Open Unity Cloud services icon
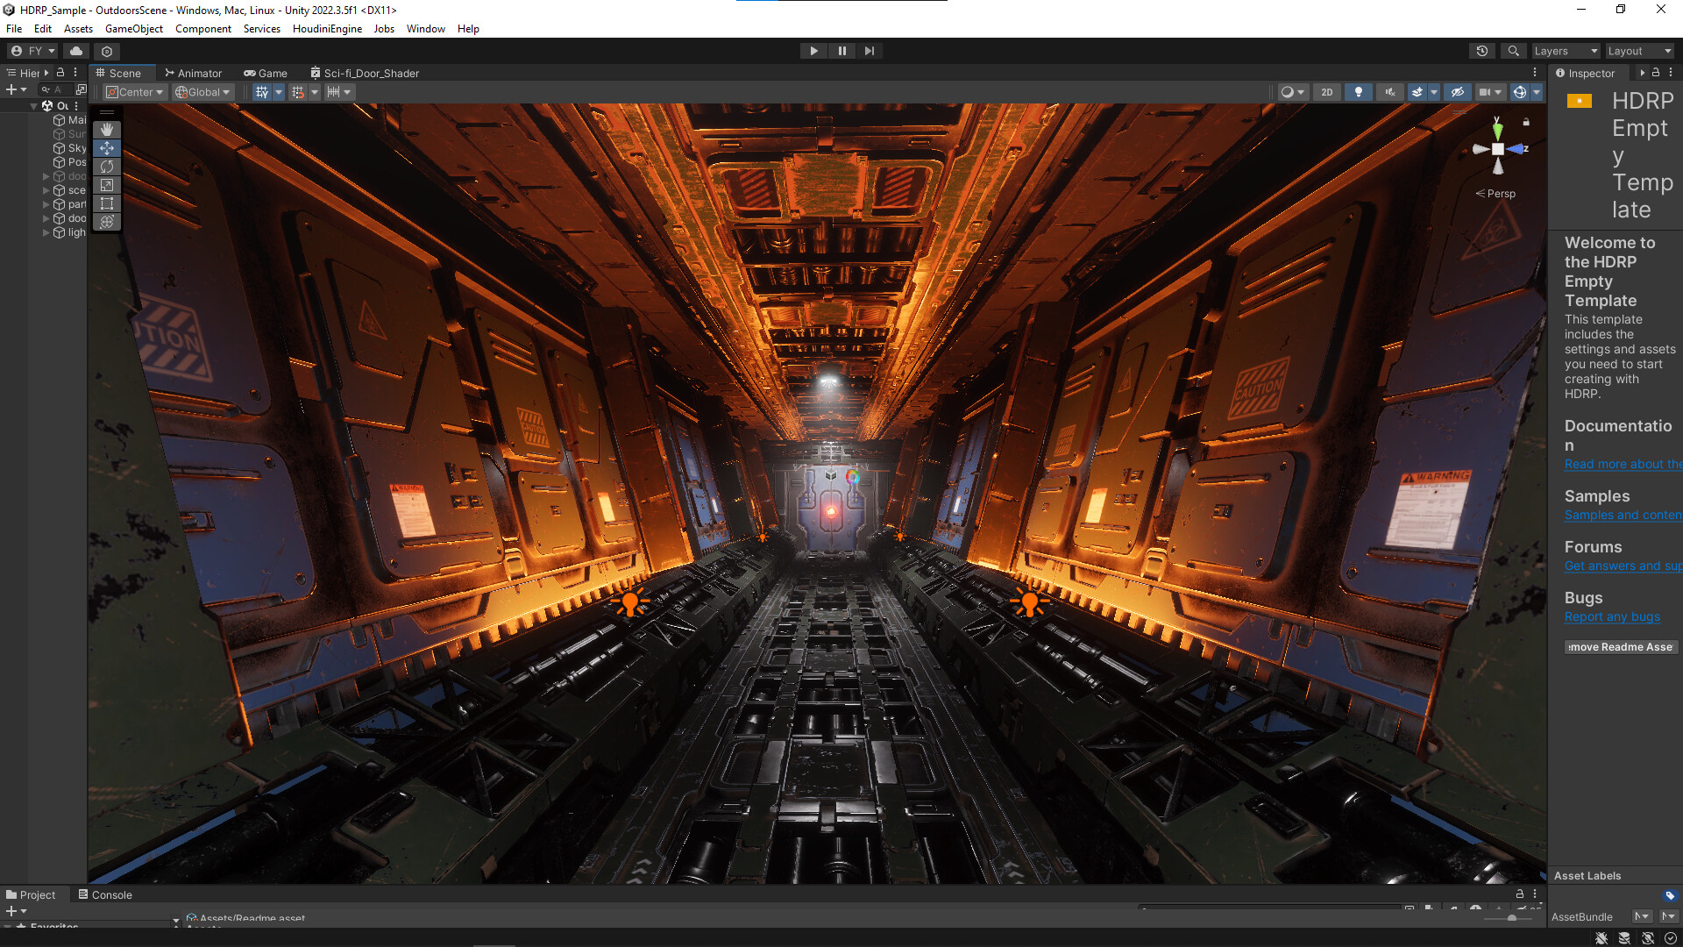1683x947 pixels. tap(75, 51)
